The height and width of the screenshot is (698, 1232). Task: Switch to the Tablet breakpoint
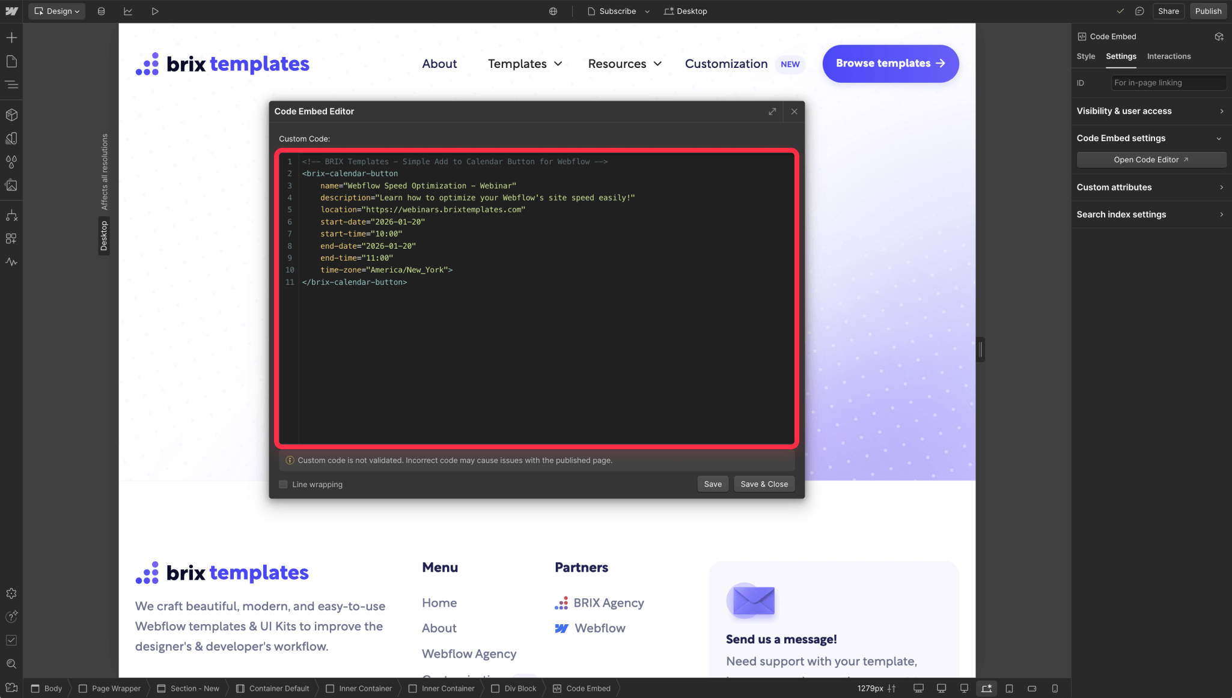(1010, 688)
